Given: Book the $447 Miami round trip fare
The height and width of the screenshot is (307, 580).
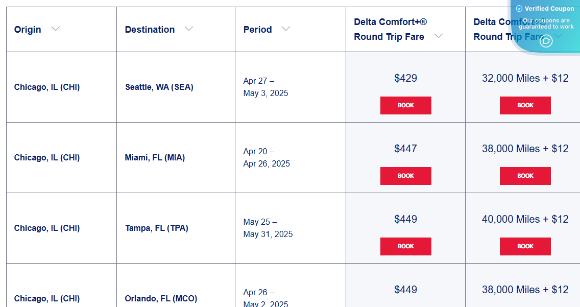Looking at the screenshot, I should 405,176.
